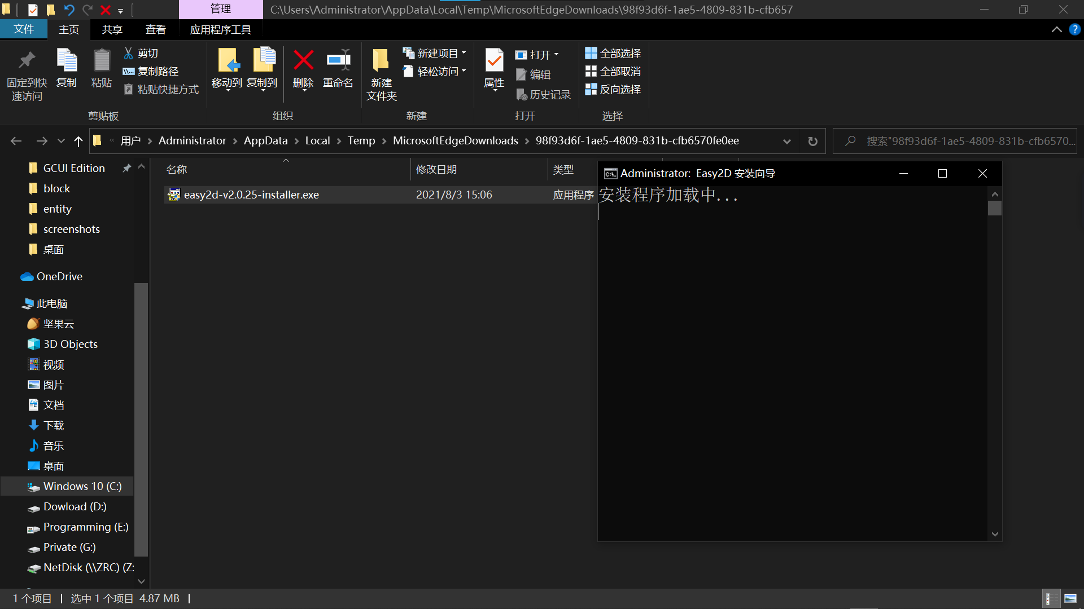Select Programming (E:) drive

tap(86, 527)
